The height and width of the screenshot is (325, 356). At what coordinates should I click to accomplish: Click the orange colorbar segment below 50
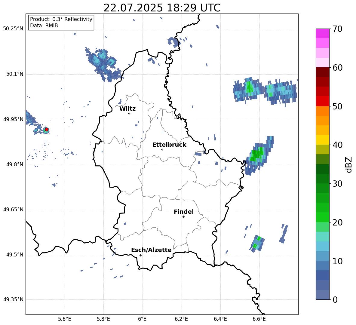coord(323,111)
